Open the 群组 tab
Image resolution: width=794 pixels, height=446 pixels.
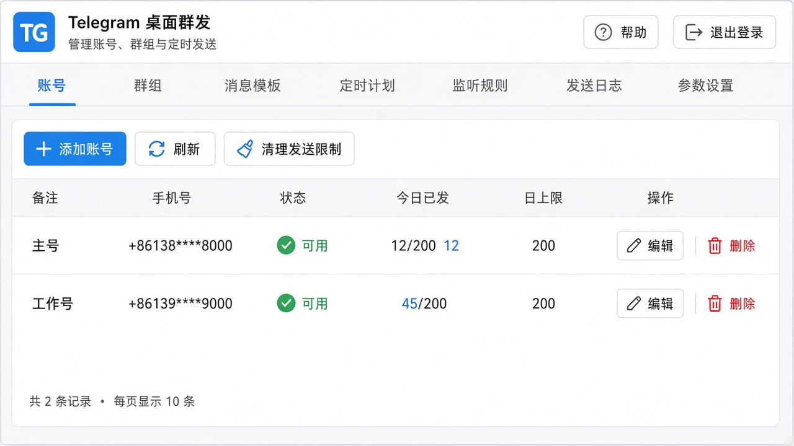[148, 85]
